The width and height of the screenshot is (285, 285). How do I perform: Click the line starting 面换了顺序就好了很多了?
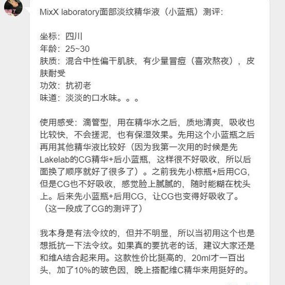[145, 172]
